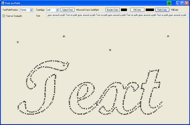Screen dimensions: 190x125
Task: Select the P7 path control point
Action: click(x=64, y=37)
